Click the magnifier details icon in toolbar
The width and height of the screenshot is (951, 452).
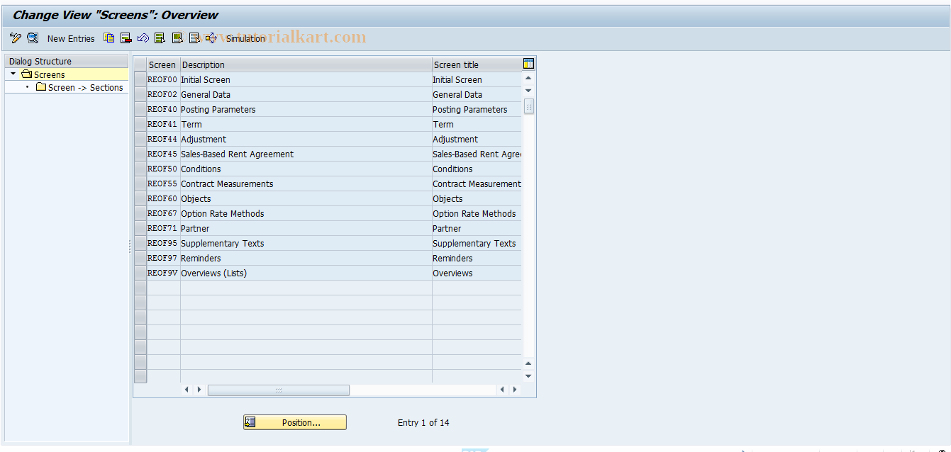(x=33, y=38)
